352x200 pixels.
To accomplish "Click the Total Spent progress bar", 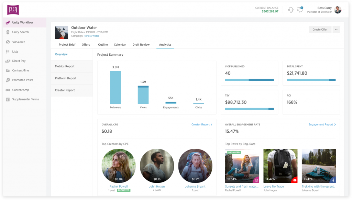I will [311, 80].
